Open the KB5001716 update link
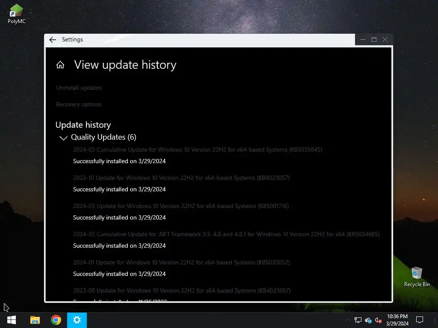Screen dimensions: 438x328 181,206
